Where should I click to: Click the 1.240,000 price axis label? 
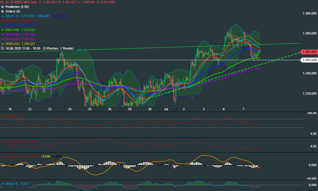310,74
